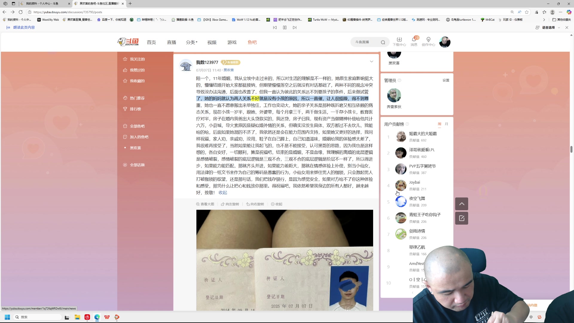Expand the post options chevron
Viewport: 574px width, 323px height.
tap(371, 62)
